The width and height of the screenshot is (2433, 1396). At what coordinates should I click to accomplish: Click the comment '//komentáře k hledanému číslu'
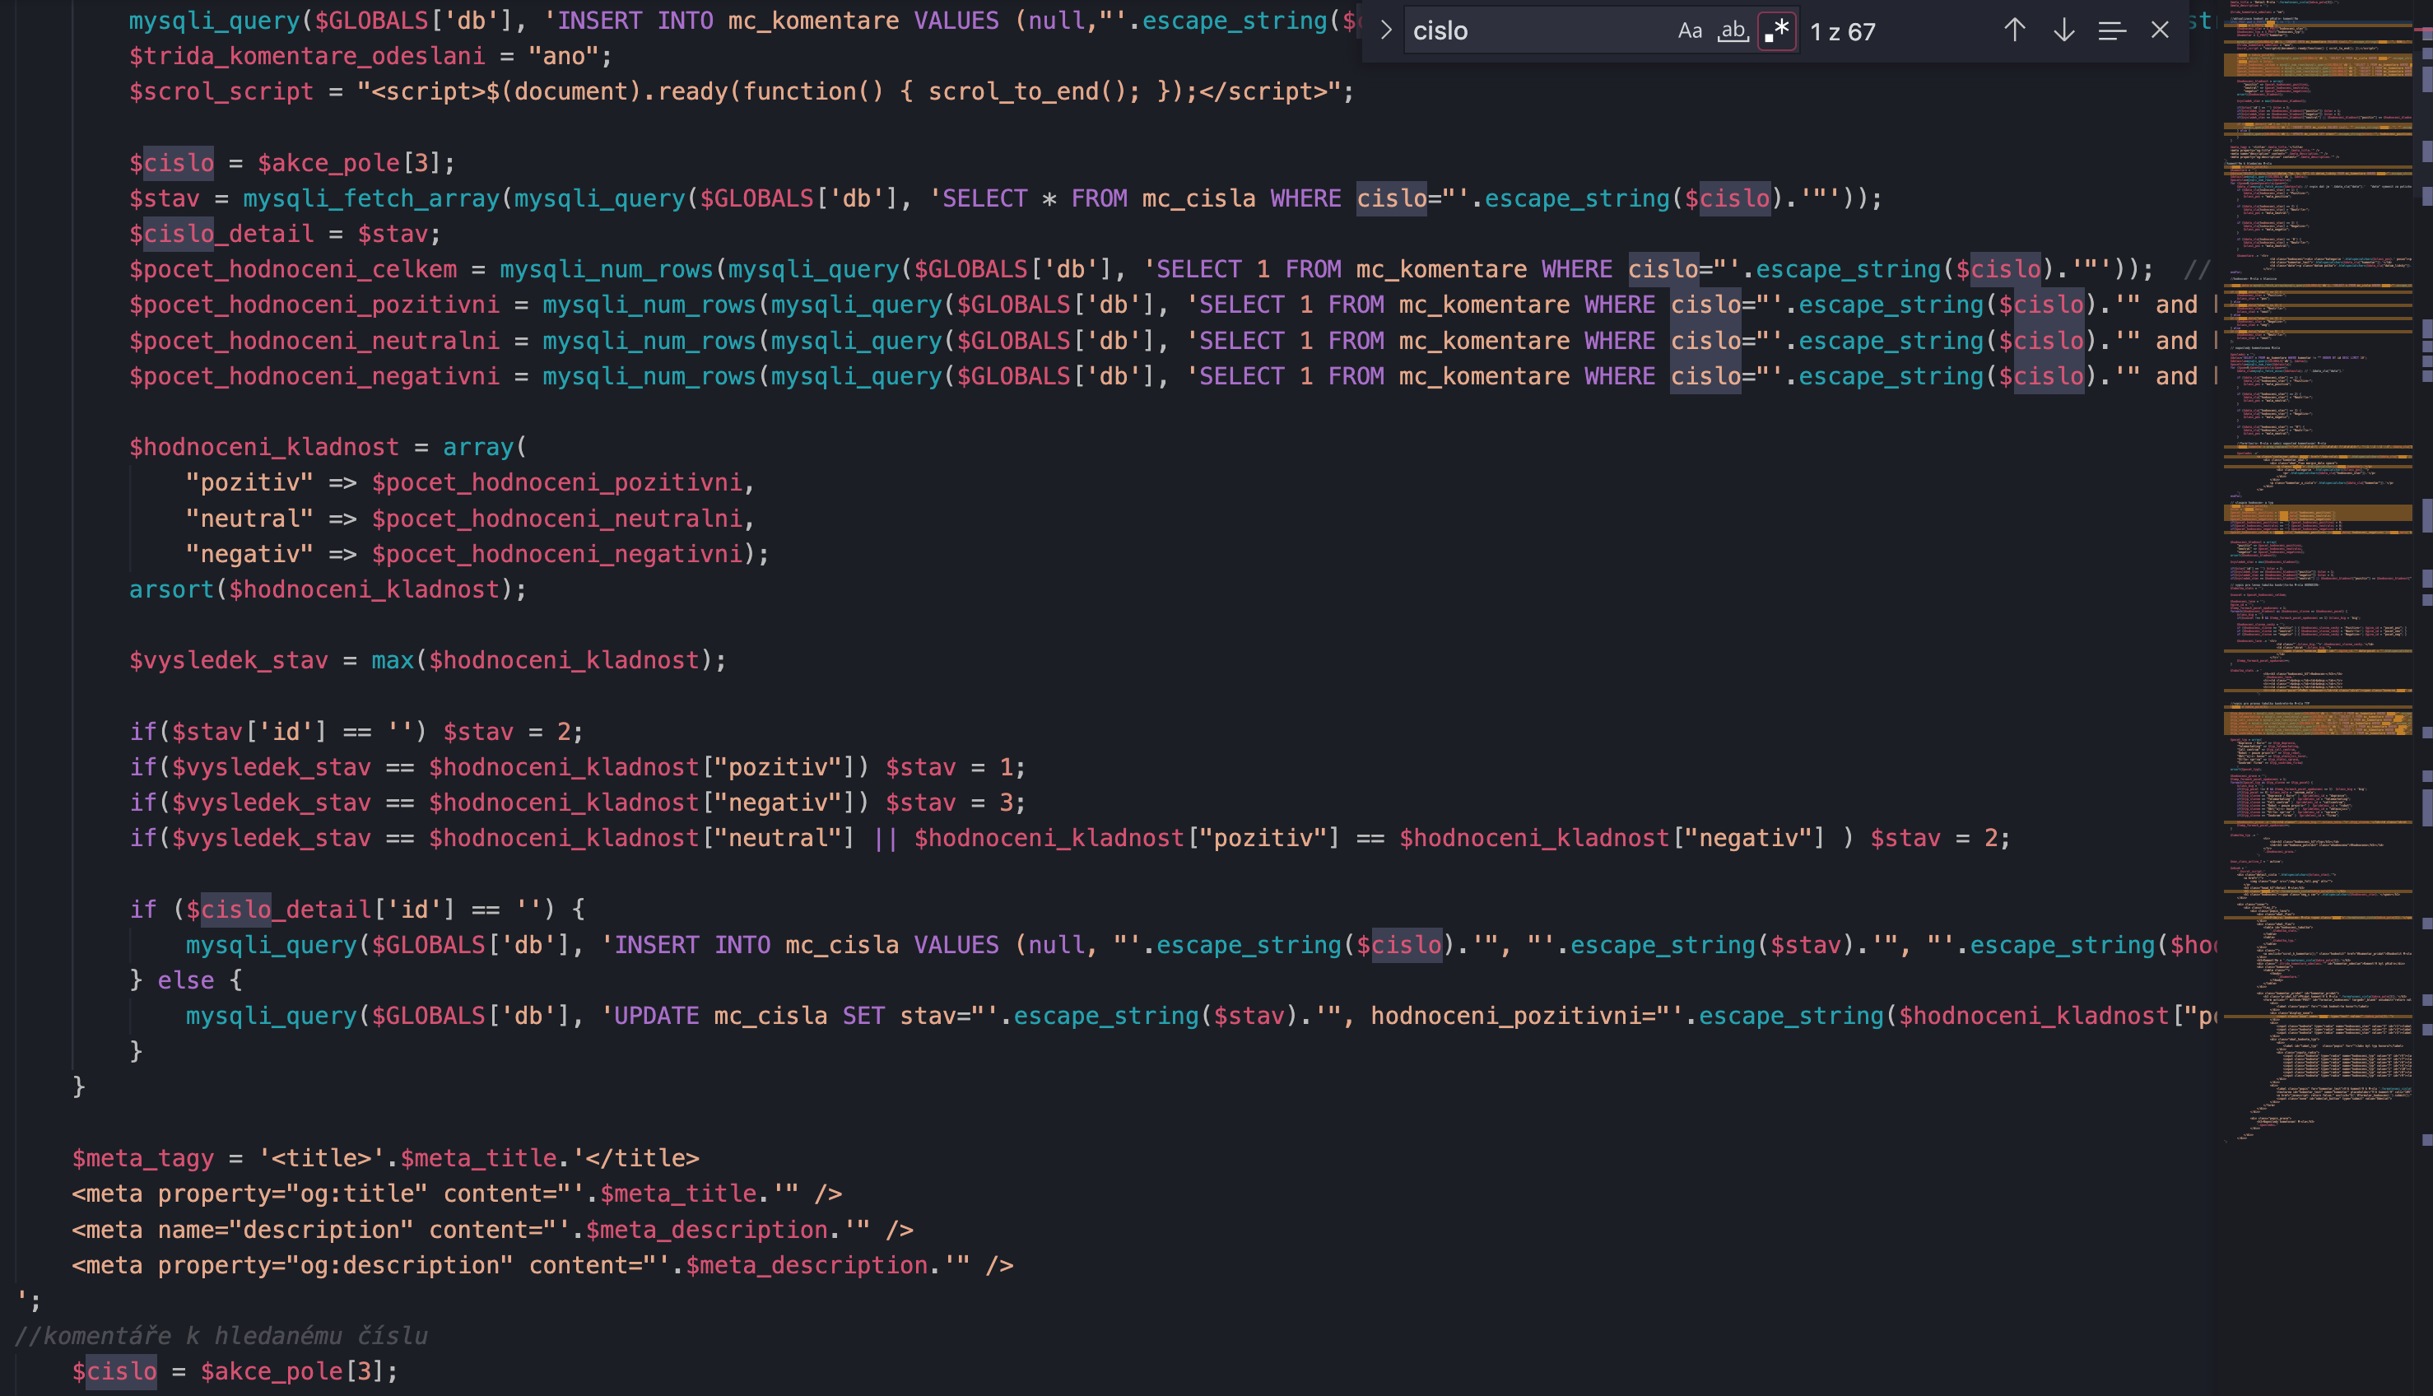pos(221,1336)
